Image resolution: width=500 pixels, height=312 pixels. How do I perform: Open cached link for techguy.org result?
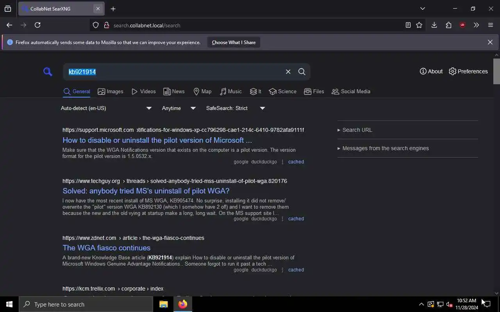pyautogui.click(x=296, y=219)
